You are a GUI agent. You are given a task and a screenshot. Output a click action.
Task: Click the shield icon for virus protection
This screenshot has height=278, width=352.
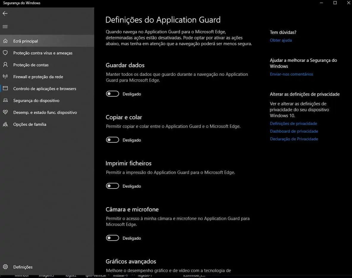tap(5, 53)
